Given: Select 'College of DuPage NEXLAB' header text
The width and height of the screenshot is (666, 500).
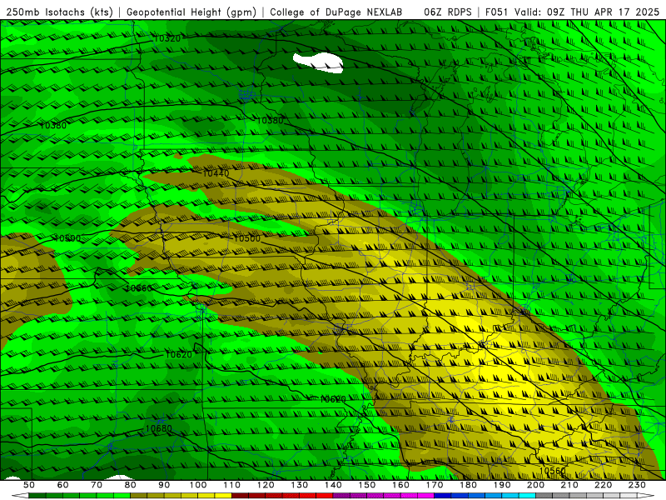Looking at the screenshot, I should point(336,12).
